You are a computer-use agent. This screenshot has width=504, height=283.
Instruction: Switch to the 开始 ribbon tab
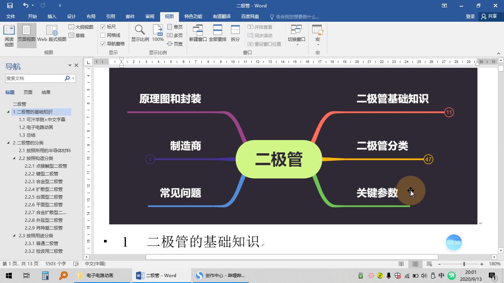[32, 16]
